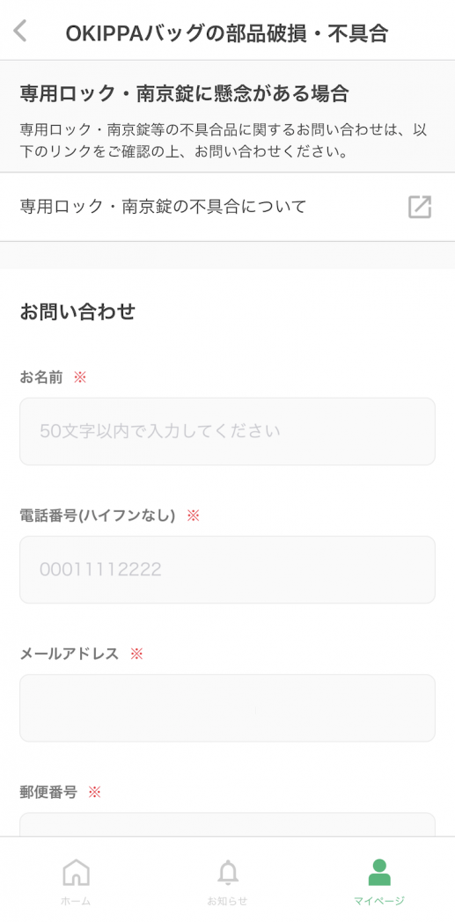Tap the ホーム house icon
Screen dimensions: 455x922
tap(76, 873)
